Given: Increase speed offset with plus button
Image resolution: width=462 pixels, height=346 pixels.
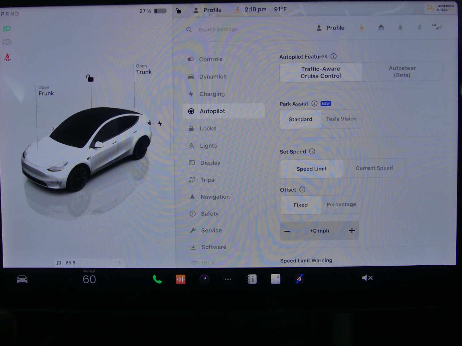Looking at the screenshot, I should point(352,230).
